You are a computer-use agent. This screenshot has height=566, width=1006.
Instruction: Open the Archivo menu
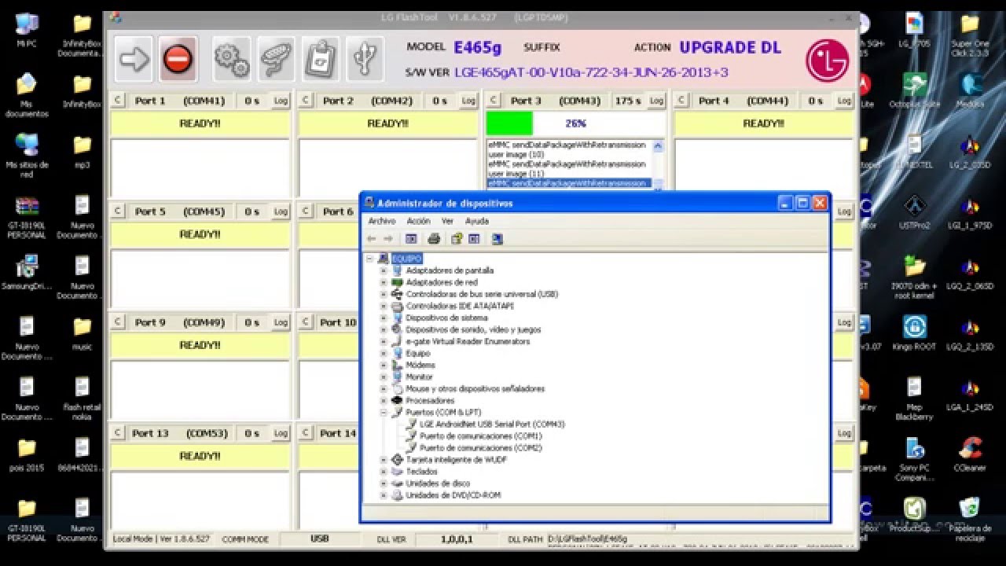(382, 221)
